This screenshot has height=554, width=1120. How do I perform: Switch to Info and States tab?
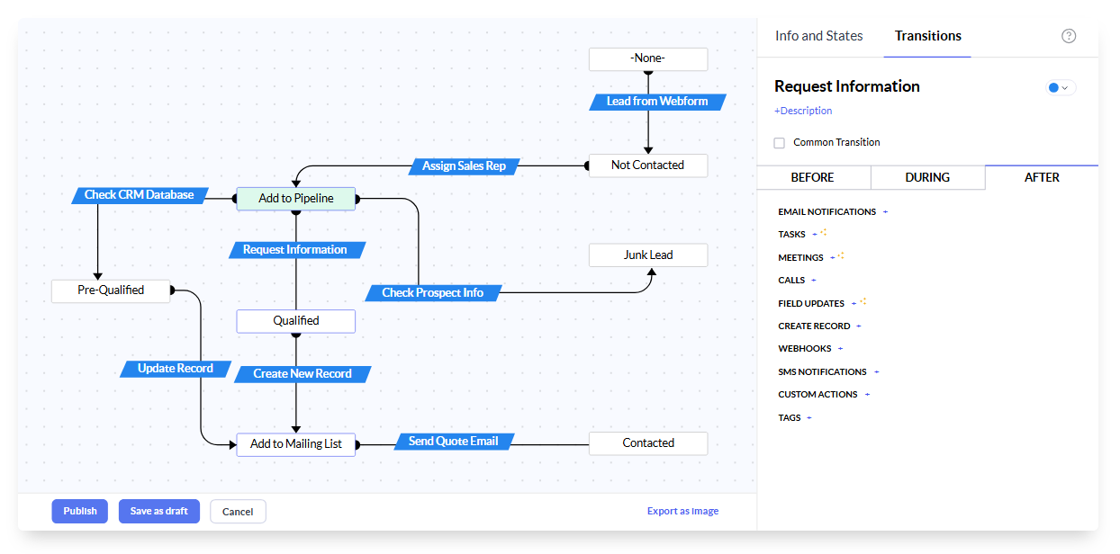[x=819, y=36]
